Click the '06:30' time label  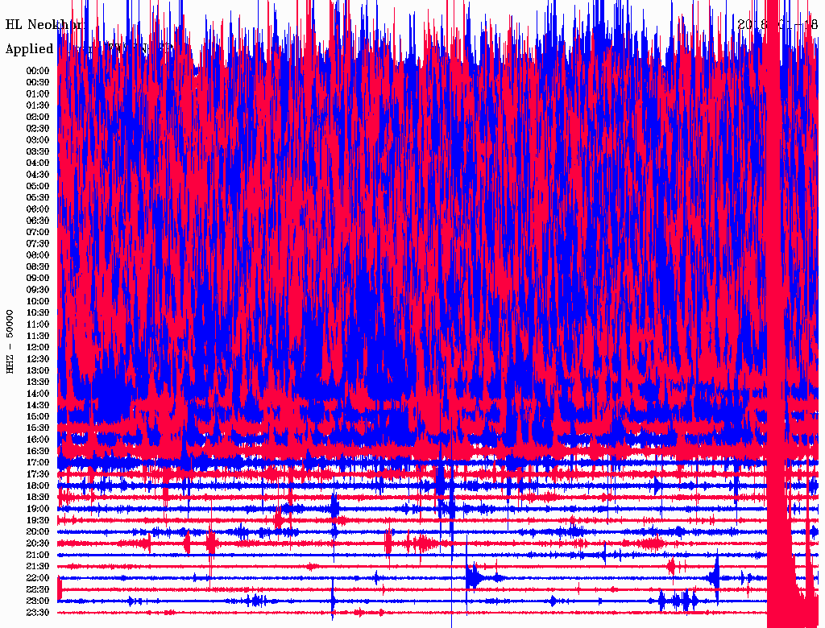(38, 221)
